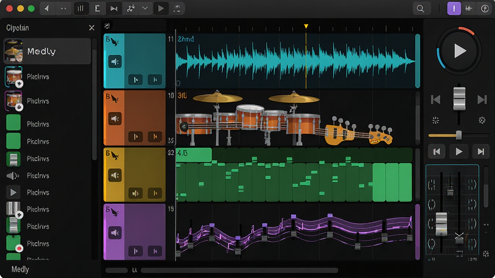Click the play triangle icon in the sidebar list

tap(13, 192)
